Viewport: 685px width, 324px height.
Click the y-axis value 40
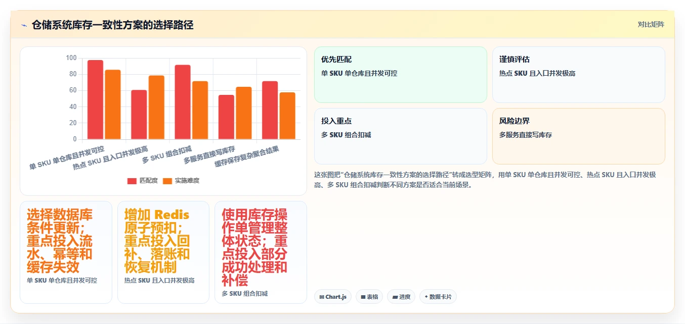coord(73,106)
